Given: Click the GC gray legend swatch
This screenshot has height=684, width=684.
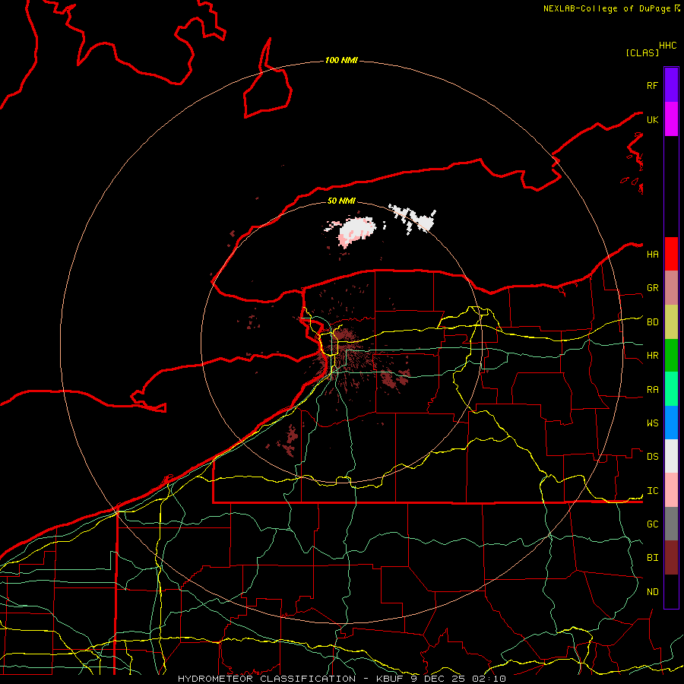Looking at the screenshot, I should (671, 524).
